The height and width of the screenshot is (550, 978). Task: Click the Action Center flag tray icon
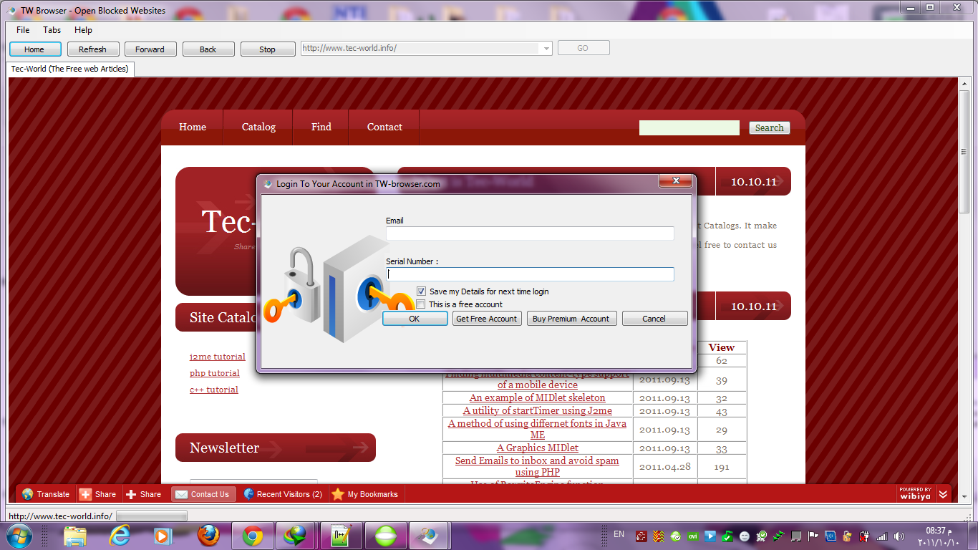pyautogui.click(x=813, y=536)
